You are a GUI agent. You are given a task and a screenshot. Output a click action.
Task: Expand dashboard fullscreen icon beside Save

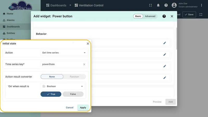[x=201, y=15]
